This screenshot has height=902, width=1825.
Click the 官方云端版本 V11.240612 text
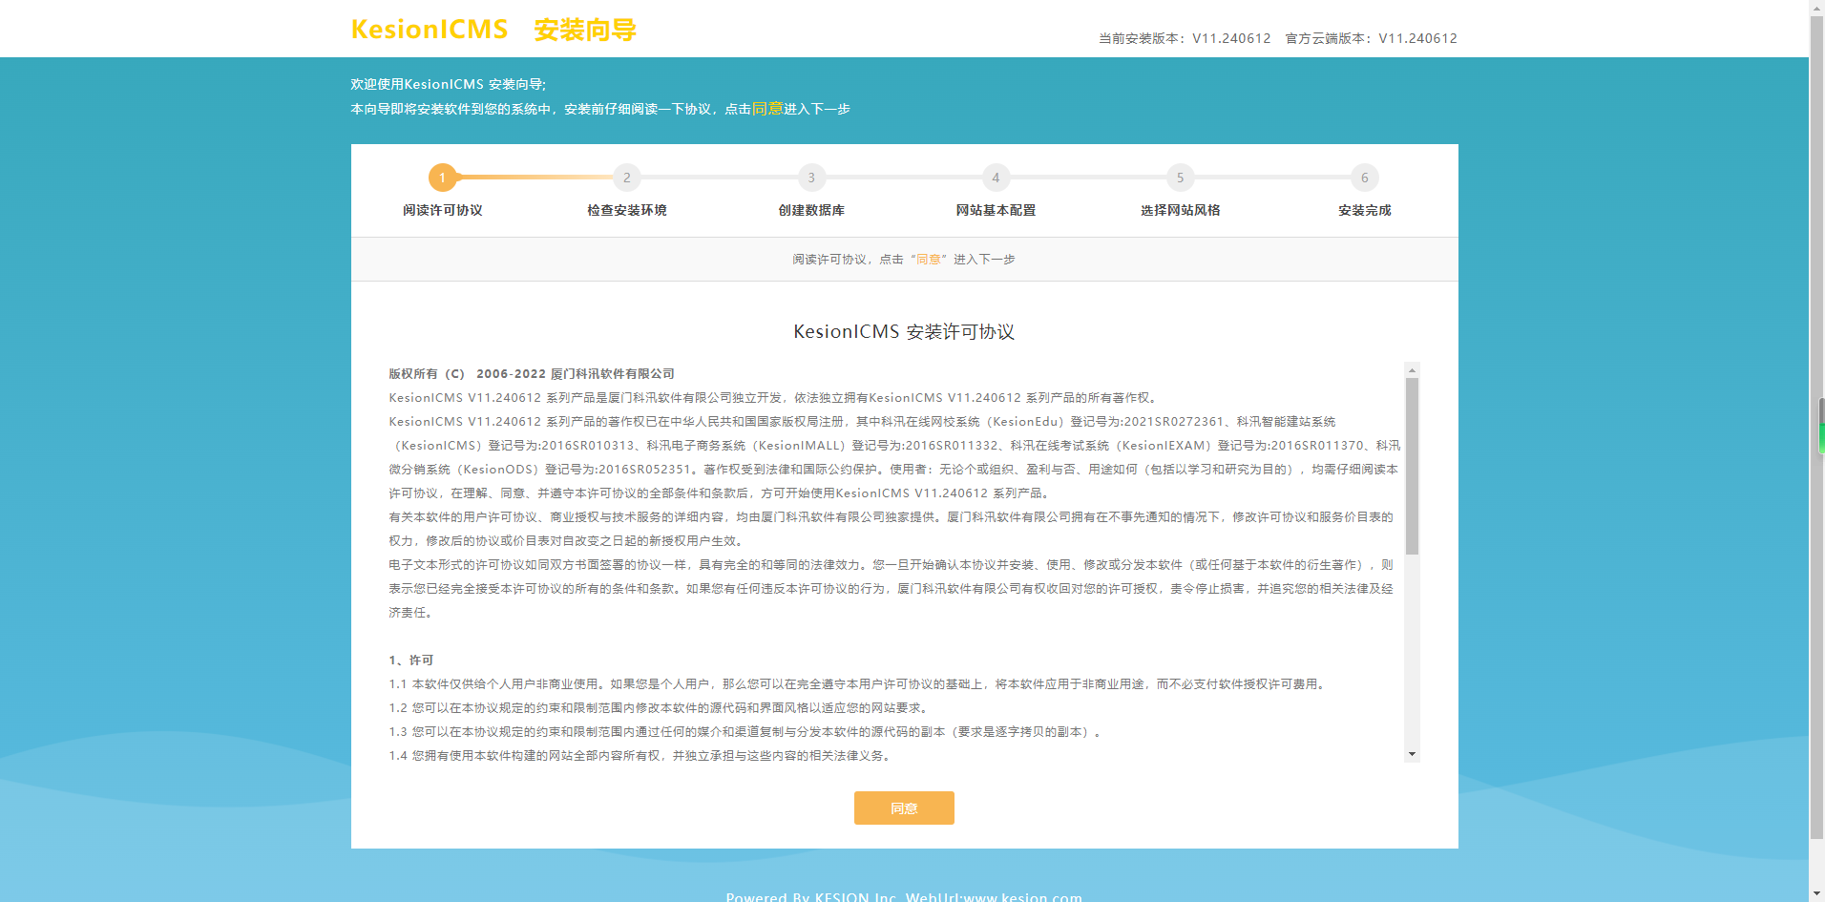[1371, 38]
